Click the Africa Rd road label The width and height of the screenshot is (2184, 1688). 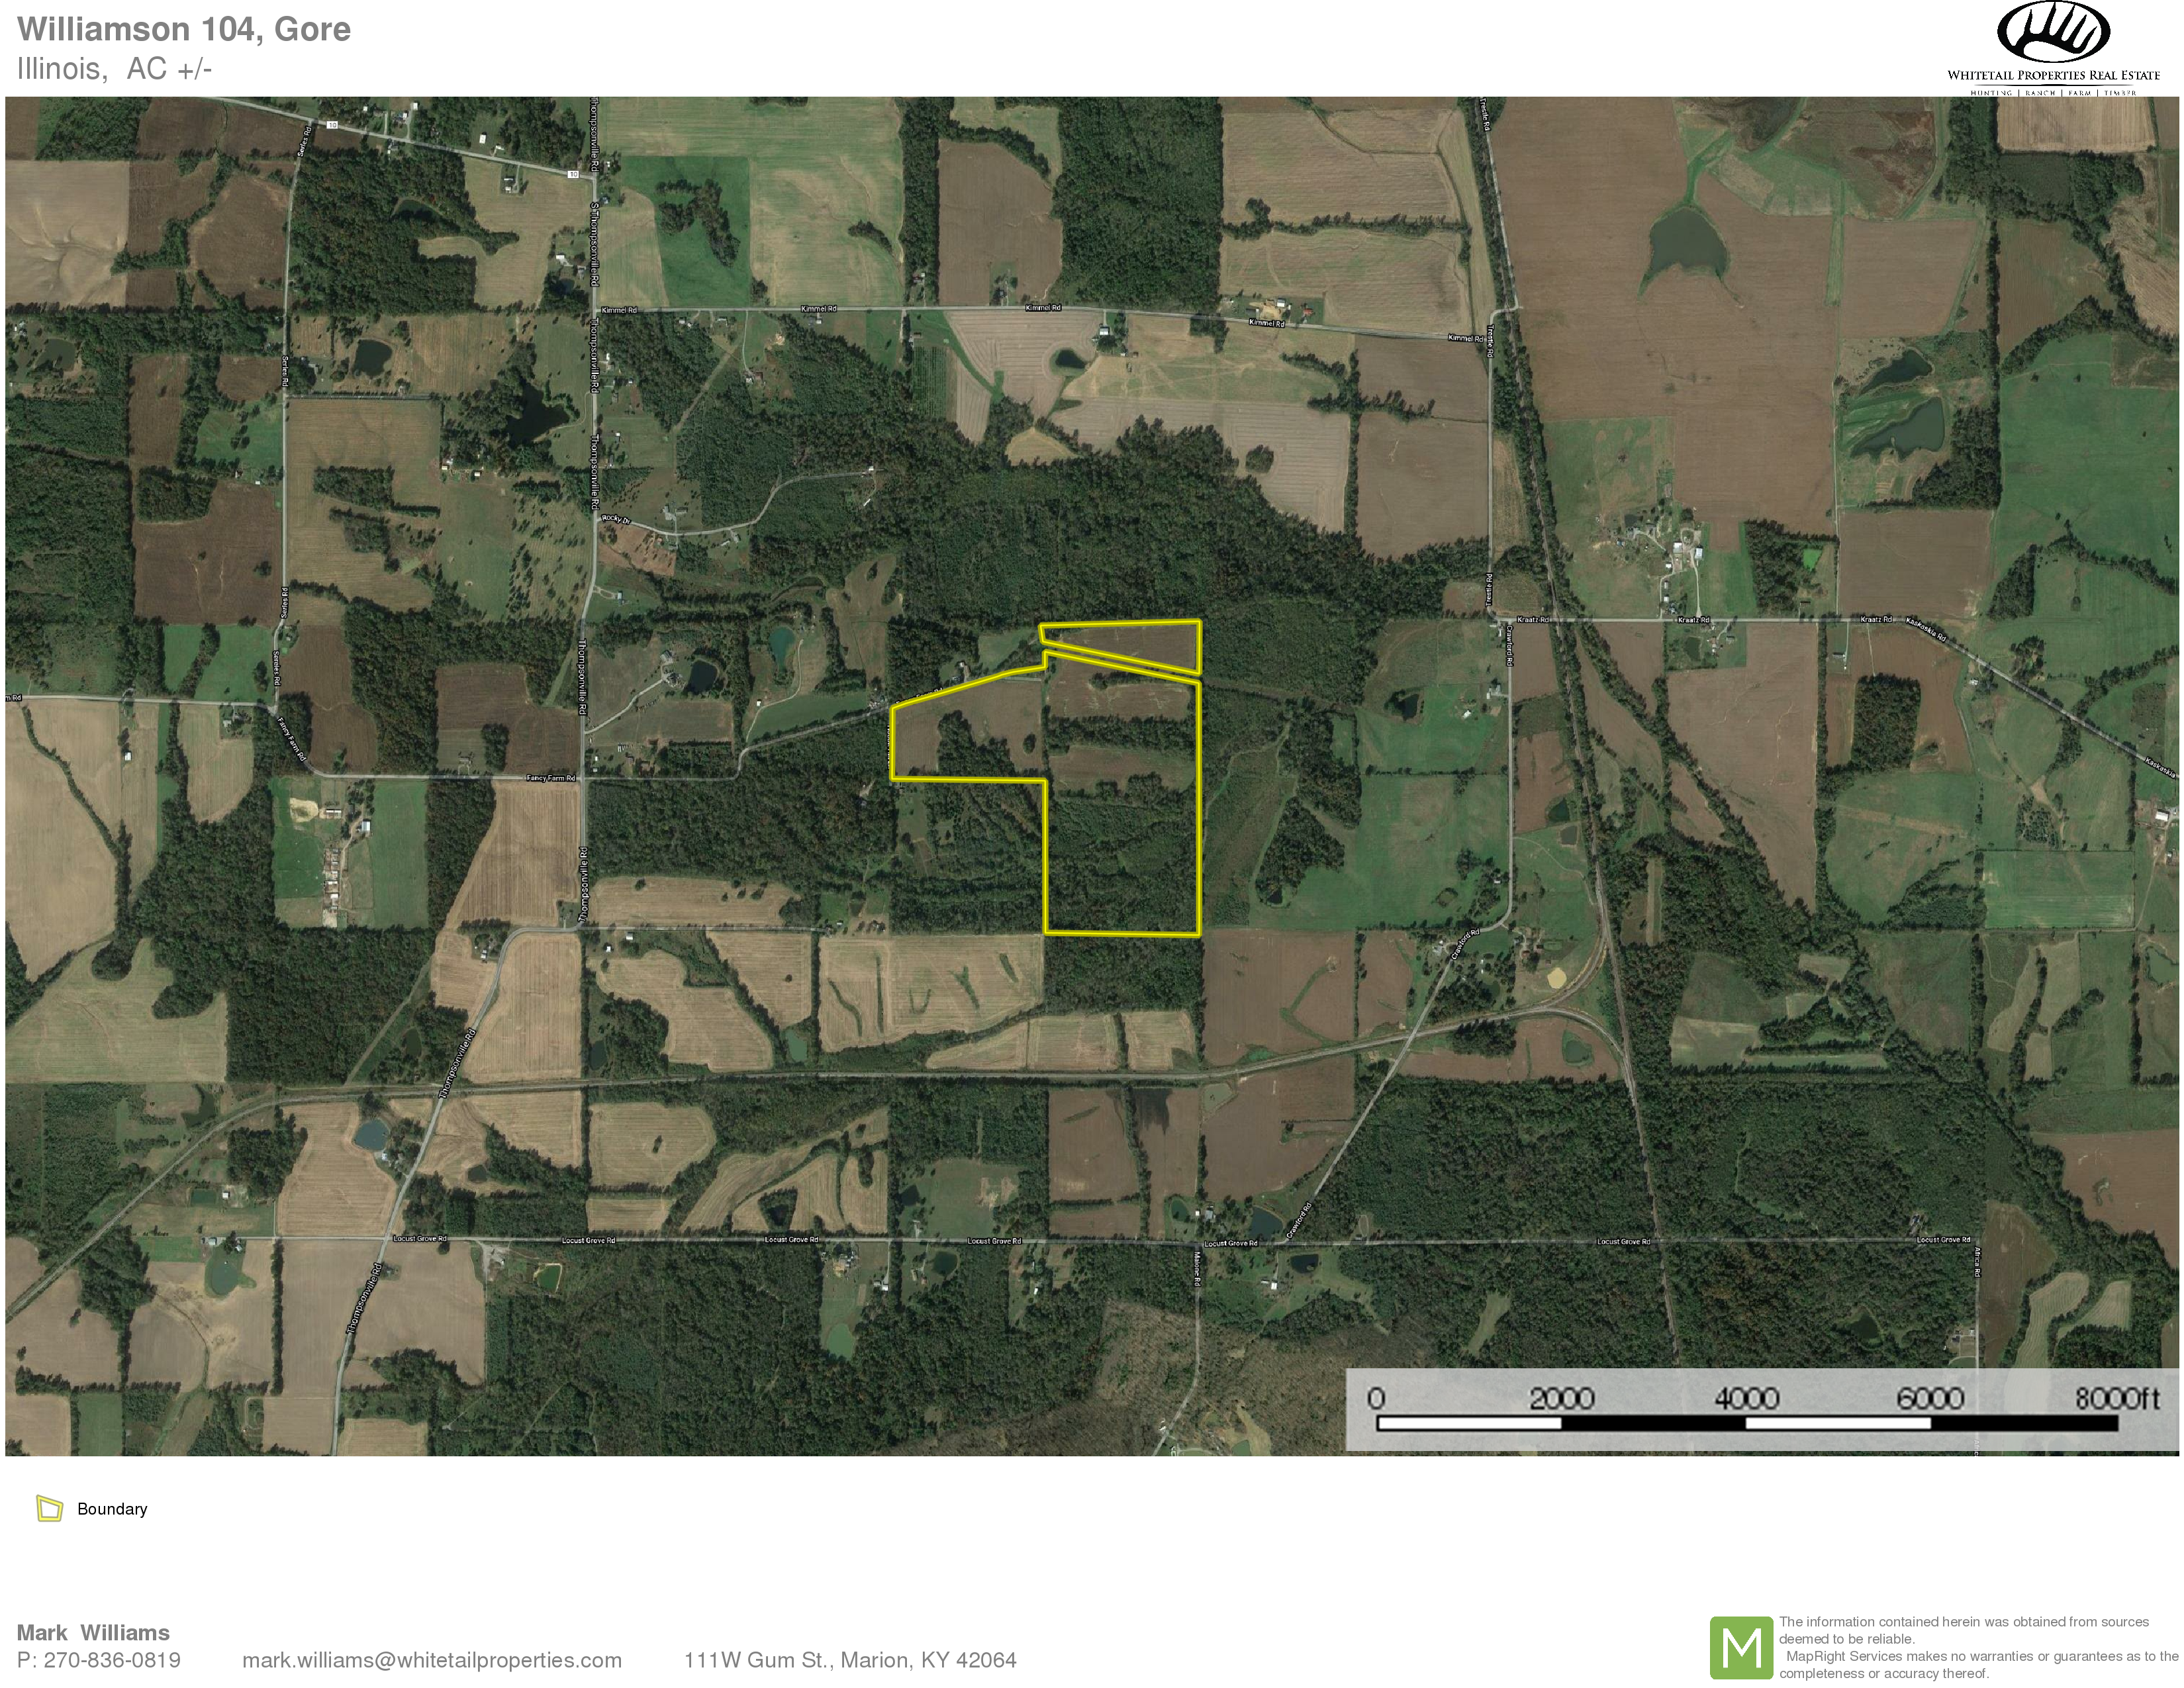(x=1977, y=1261)
